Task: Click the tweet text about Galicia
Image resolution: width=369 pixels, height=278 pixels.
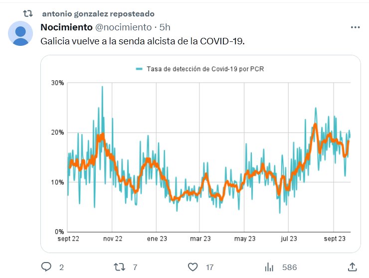Action: pos(143,40)
